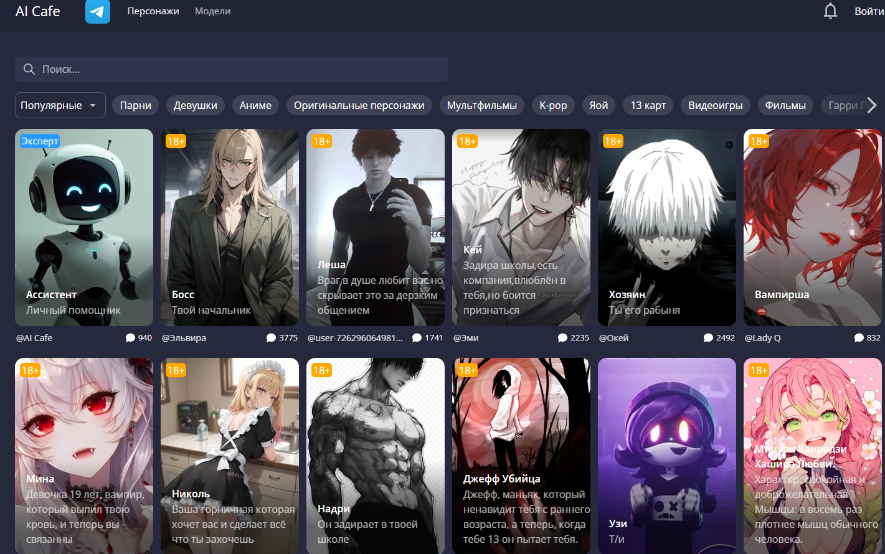The width and height of the screenshot is (885, 554).
Task: Select the Фильмы category chip
Action: (x=785, y=105)
